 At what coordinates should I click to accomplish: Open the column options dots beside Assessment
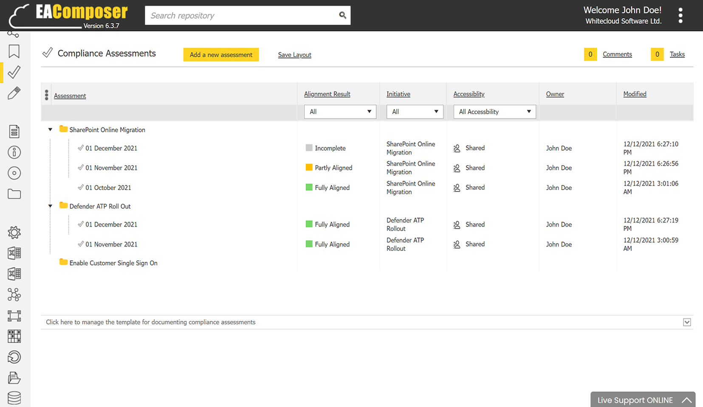click(46, 95)
